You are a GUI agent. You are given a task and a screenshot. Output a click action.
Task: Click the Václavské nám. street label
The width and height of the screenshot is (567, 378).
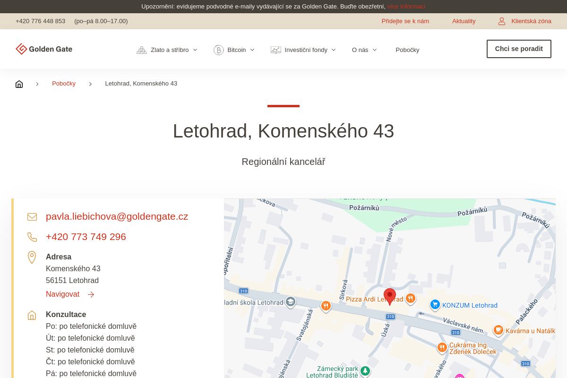pos(464,326)
